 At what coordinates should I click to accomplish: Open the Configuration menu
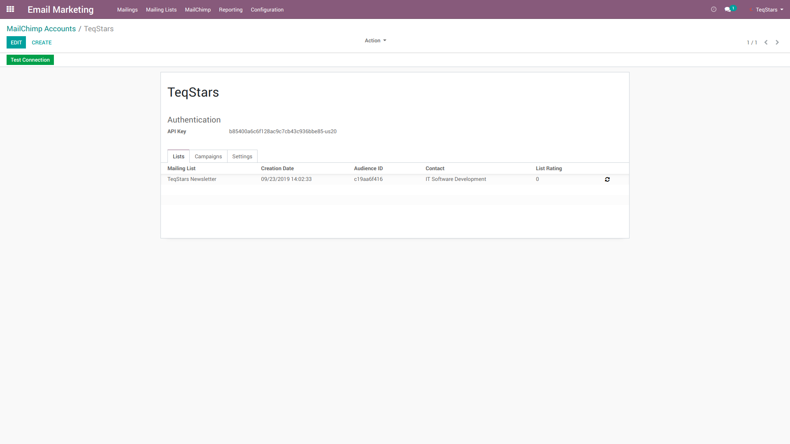(x=267, y=9)
